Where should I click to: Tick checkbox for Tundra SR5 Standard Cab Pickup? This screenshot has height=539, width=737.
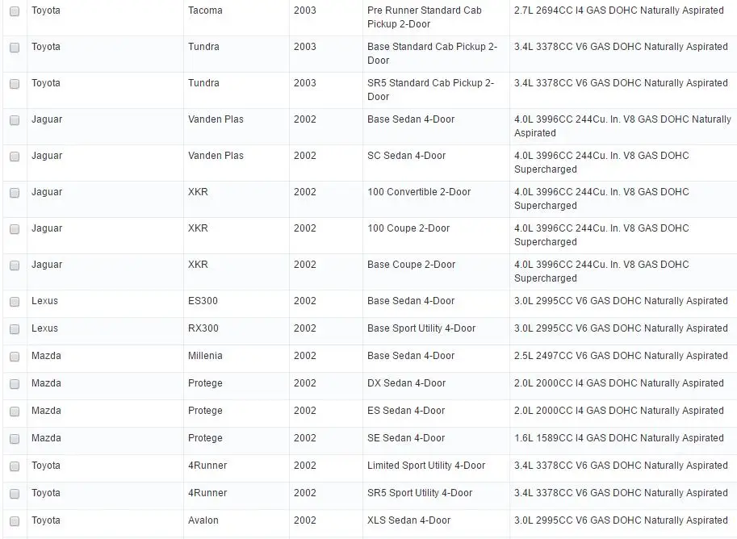tap(15, 84)
